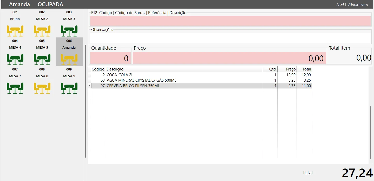Viewport: 374px width, 181px height.
Task: Click the 11,00 total cell
Action: pyautogui.click(x=304, y=86)
